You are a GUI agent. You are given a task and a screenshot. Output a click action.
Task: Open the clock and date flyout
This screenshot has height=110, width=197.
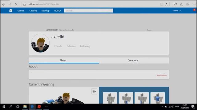(185, 107)
